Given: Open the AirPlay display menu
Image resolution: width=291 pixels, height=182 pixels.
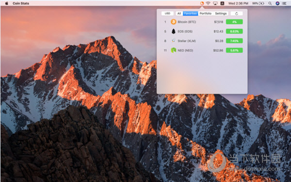Looking at the screenshot, I should pyautogui.click(x=215, y=3).
